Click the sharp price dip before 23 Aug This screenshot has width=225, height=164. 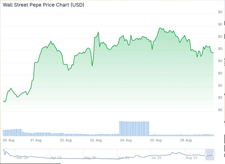coord(92,66)
